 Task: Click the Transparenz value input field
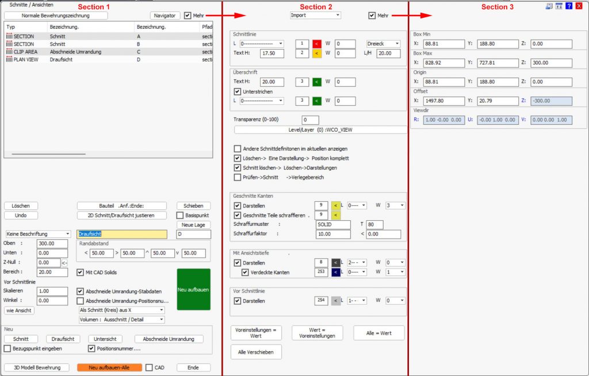(x=310, y=120)
